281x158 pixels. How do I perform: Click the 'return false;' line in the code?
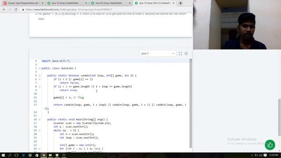pyautogui.click(x=69, y=83)
